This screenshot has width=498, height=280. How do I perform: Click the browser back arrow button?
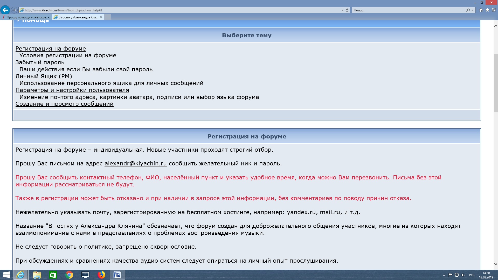pyautogui.click(x=5, y=10)
